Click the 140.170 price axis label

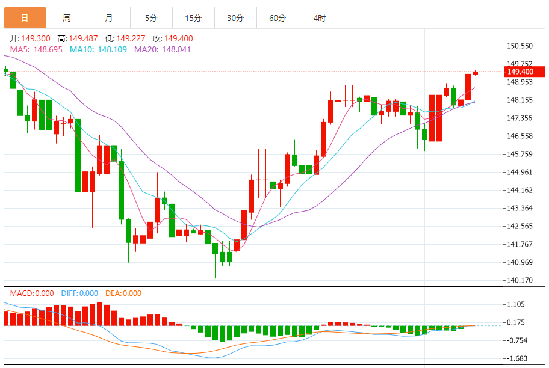(x=520, y=280)
